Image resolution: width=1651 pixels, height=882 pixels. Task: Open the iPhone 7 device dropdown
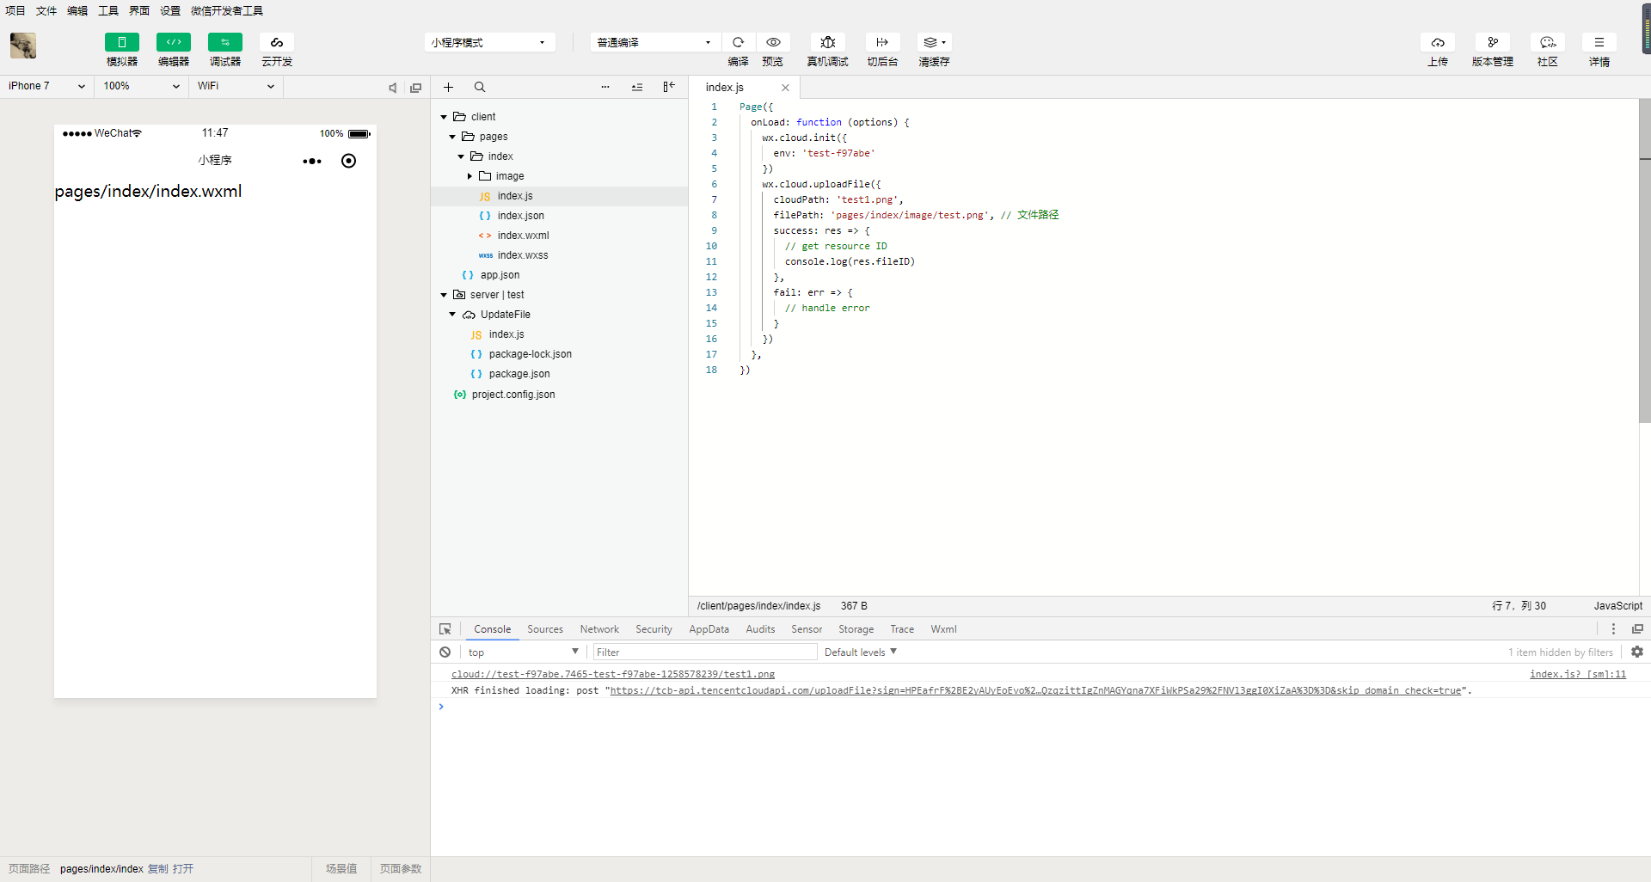(46, 86)
